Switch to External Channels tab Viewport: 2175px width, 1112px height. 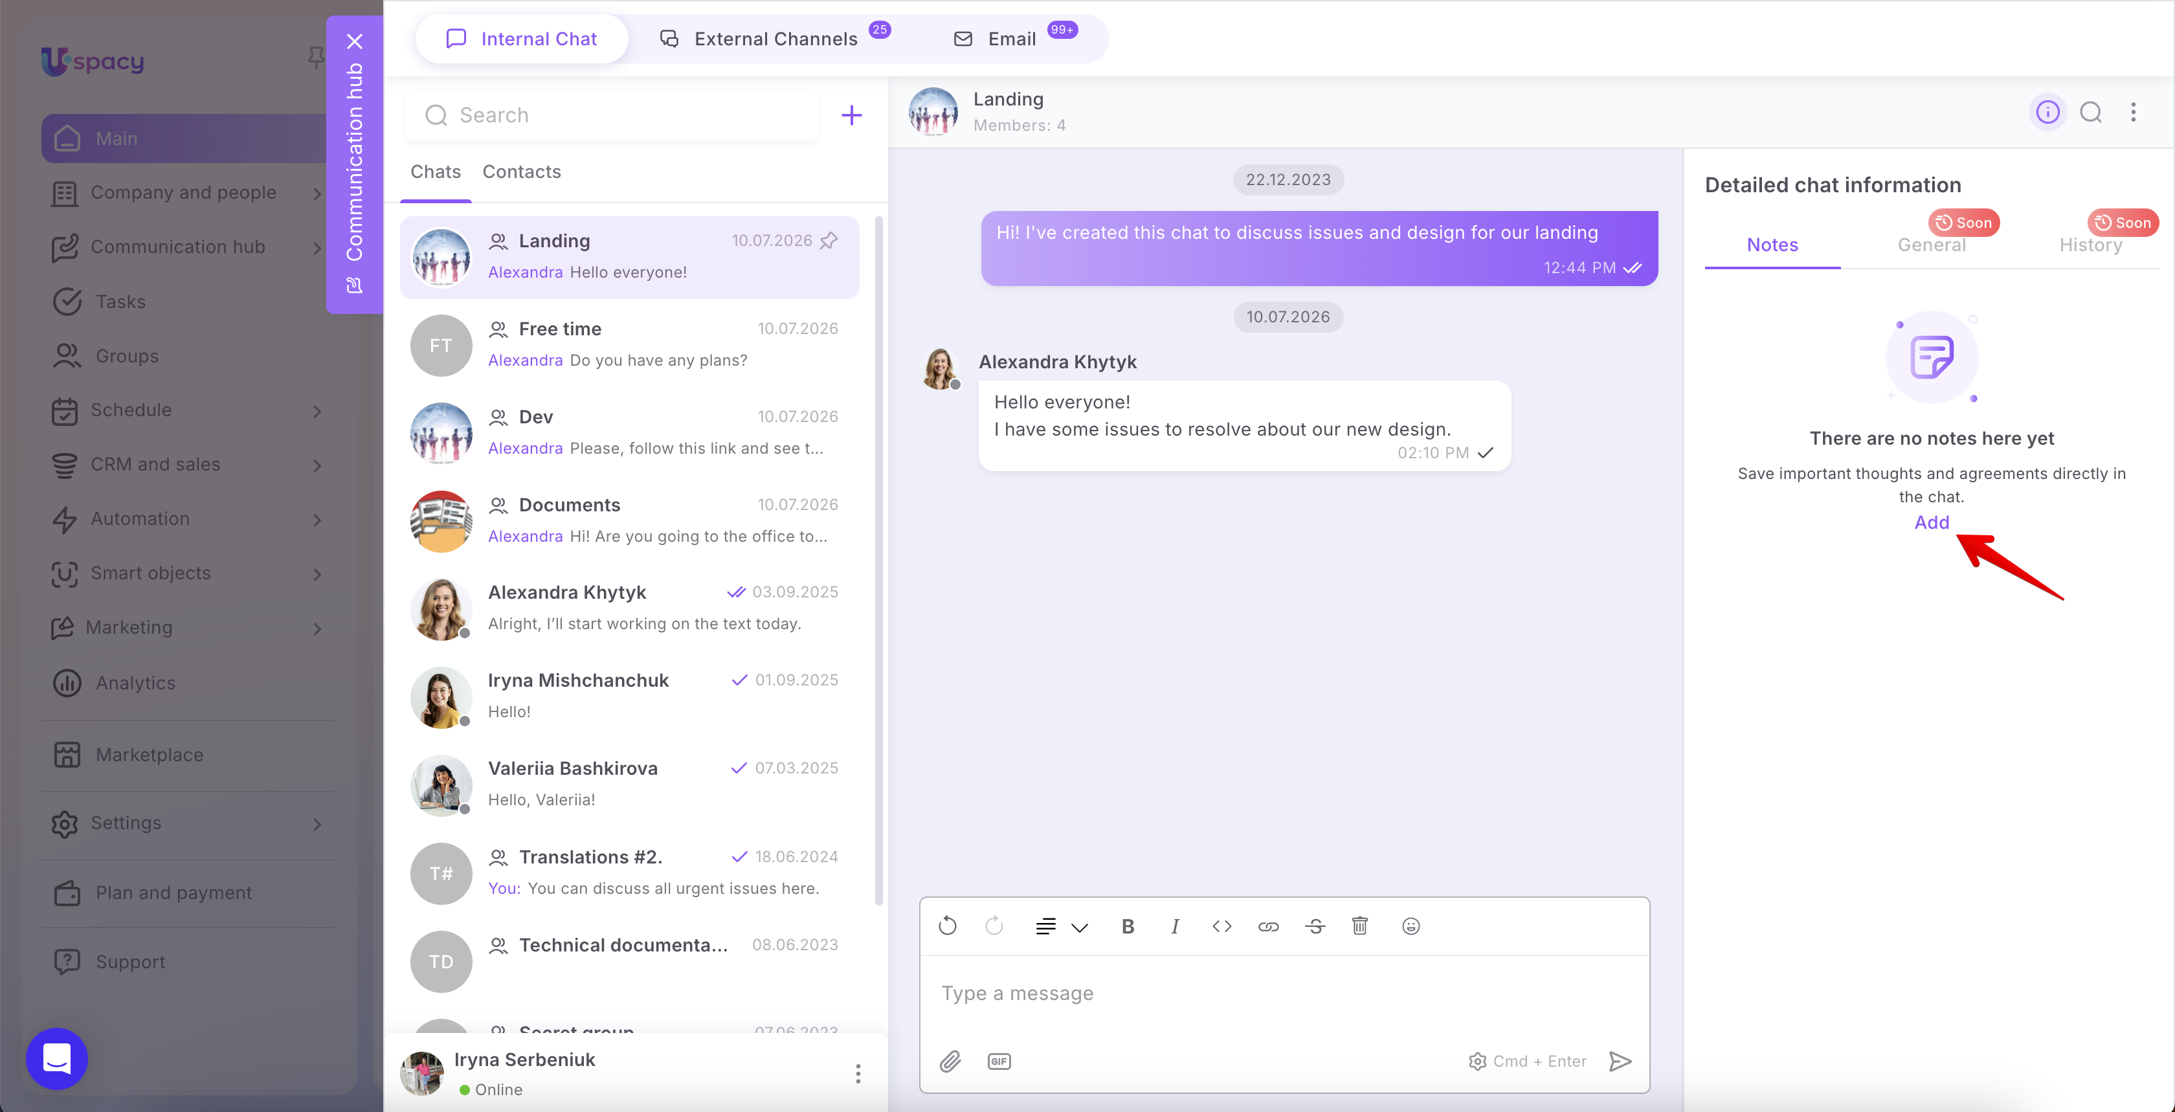(x=774, y=39)
